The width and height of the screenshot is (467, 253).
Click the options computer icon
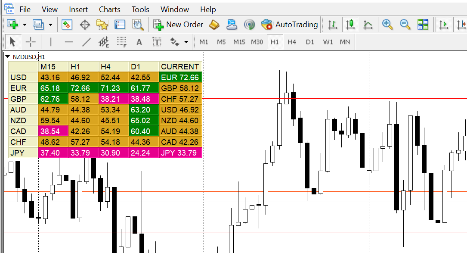click(232, 25)
